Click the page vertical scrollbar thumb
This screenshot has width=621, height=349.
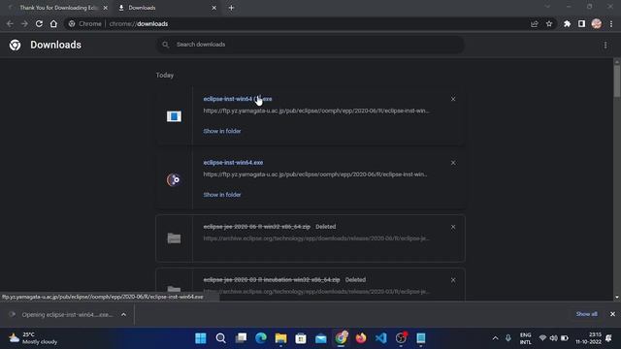(617, 81)
